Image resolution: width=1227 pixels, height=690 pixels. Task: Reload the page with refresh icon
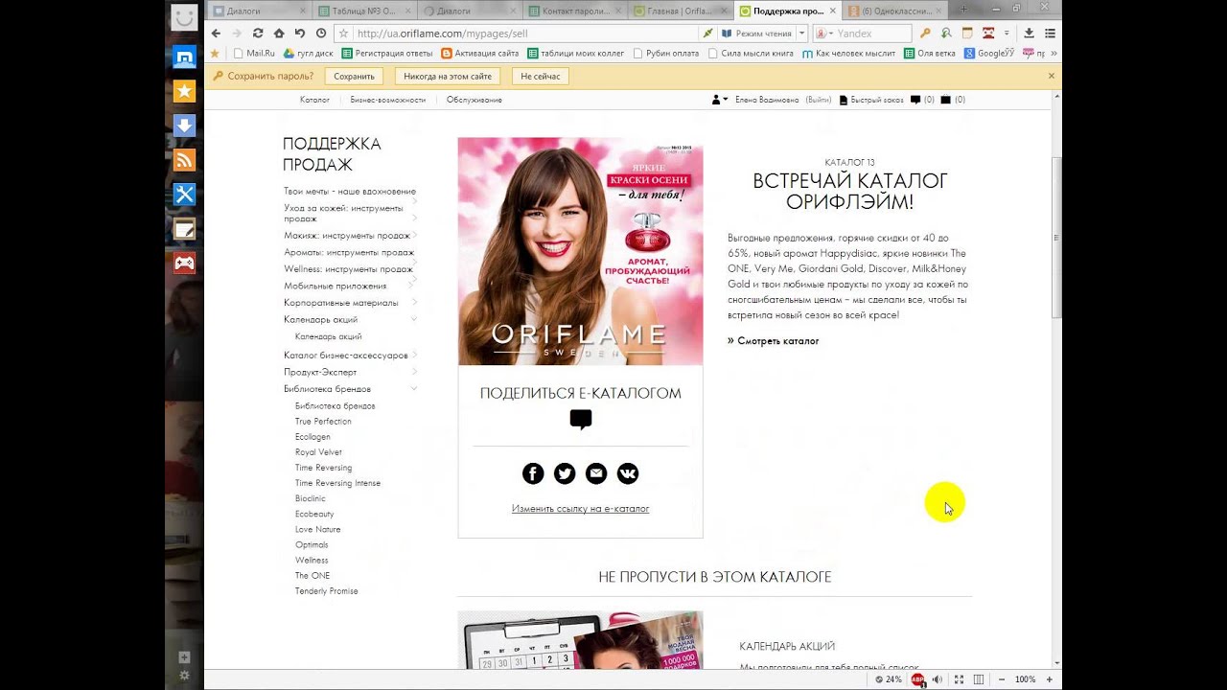[258, 33]
